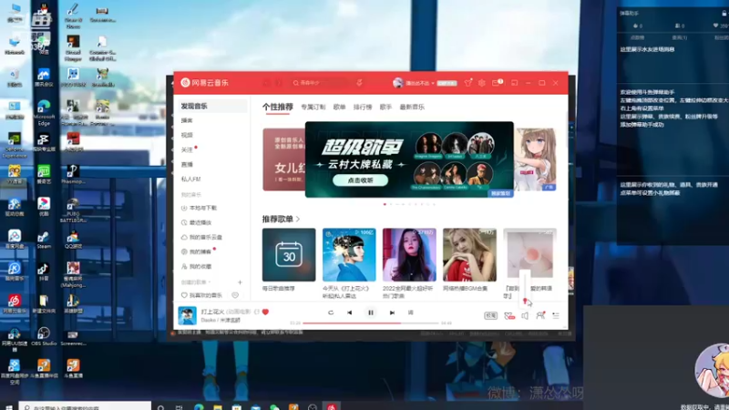Click the NetEase Cloud Music logo
The image size is (729, 410).
pyautogui.click(x=204, y=83)
